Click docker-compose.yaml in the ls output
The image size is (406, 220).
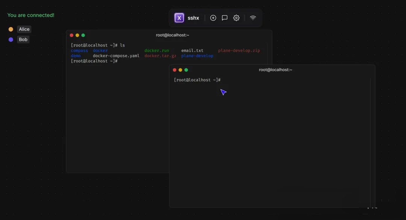[x=116, y=56]
